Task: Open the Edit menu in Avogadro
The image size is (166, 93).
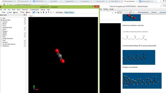Action: 5,10
